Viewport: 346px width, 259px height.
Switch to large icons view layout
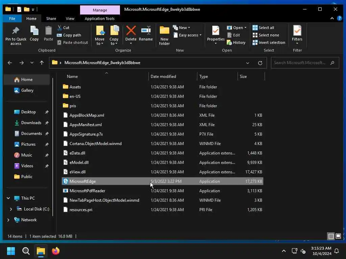pos(338,236)
